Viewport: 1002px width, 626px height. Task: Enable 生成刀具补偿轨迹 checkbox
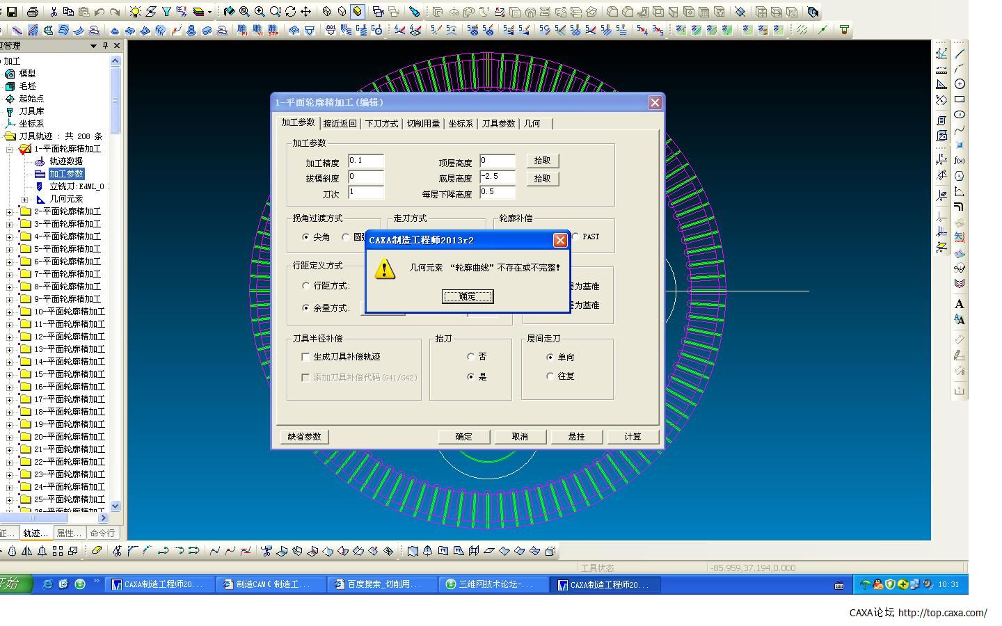[x=305, y=357]
